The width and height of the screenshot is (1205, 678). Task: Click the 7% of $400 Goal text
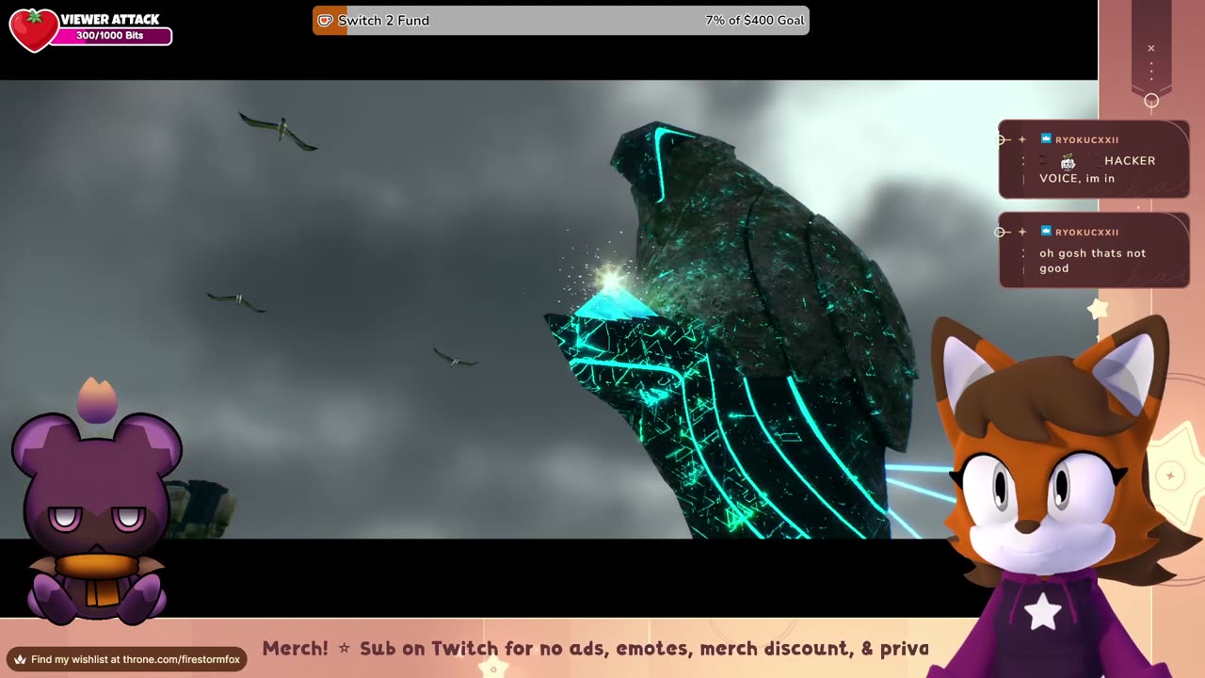[x=755, y=20]
